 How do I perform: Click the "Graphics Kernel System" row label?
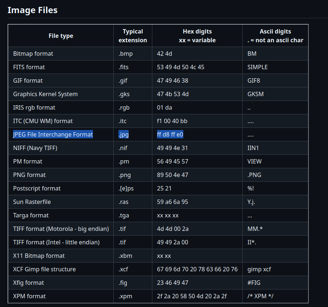point(45,94)
